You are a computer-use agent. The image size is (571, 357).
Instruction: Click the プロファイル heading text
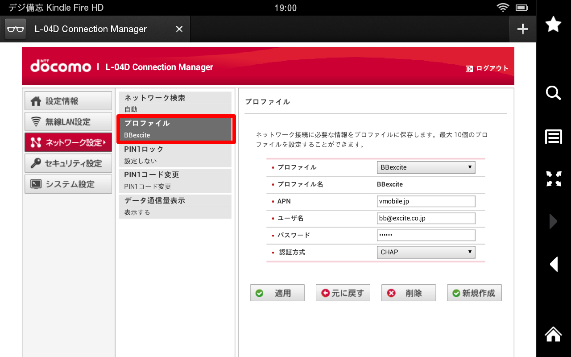coord(268,102)
